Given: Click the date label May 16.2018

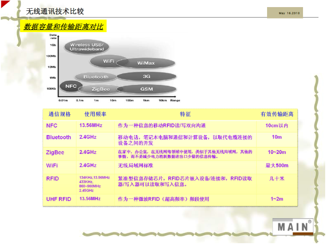Looking at the screenshot, I should (x=289, y=13).
